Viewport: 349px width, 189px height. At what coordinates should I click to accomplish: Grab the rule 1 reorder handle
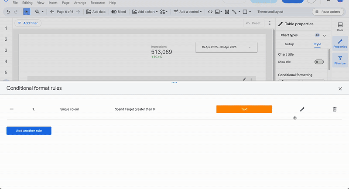tap(12, 109)
